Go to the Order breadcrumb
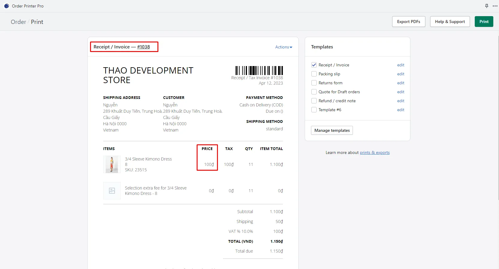The width and height of the screenshot is (499, 269). point(18,22)
